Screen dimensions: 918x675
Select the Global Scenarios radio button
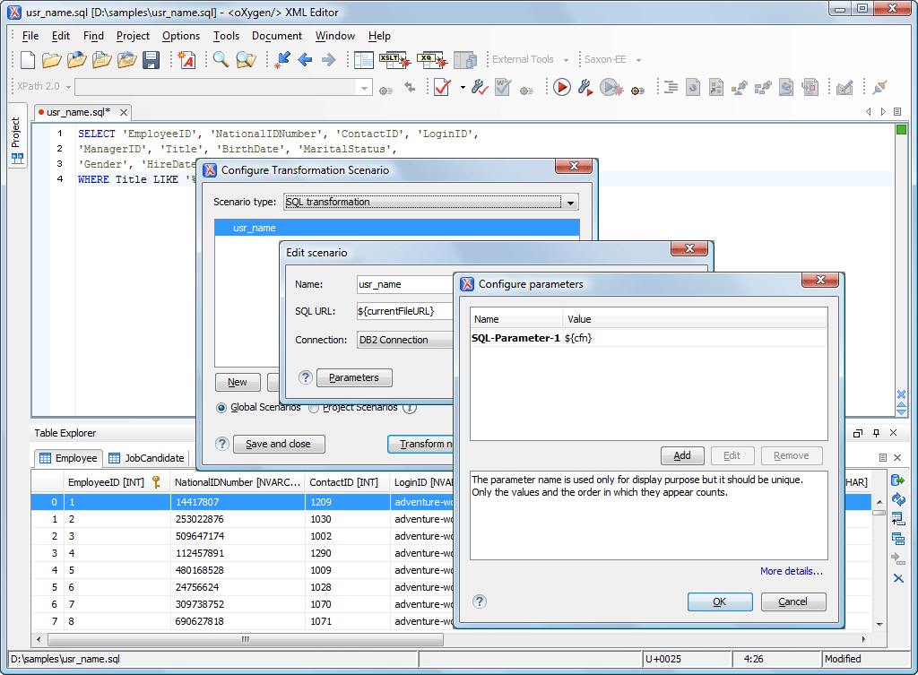pyautogui.click(x=221, y=408)
